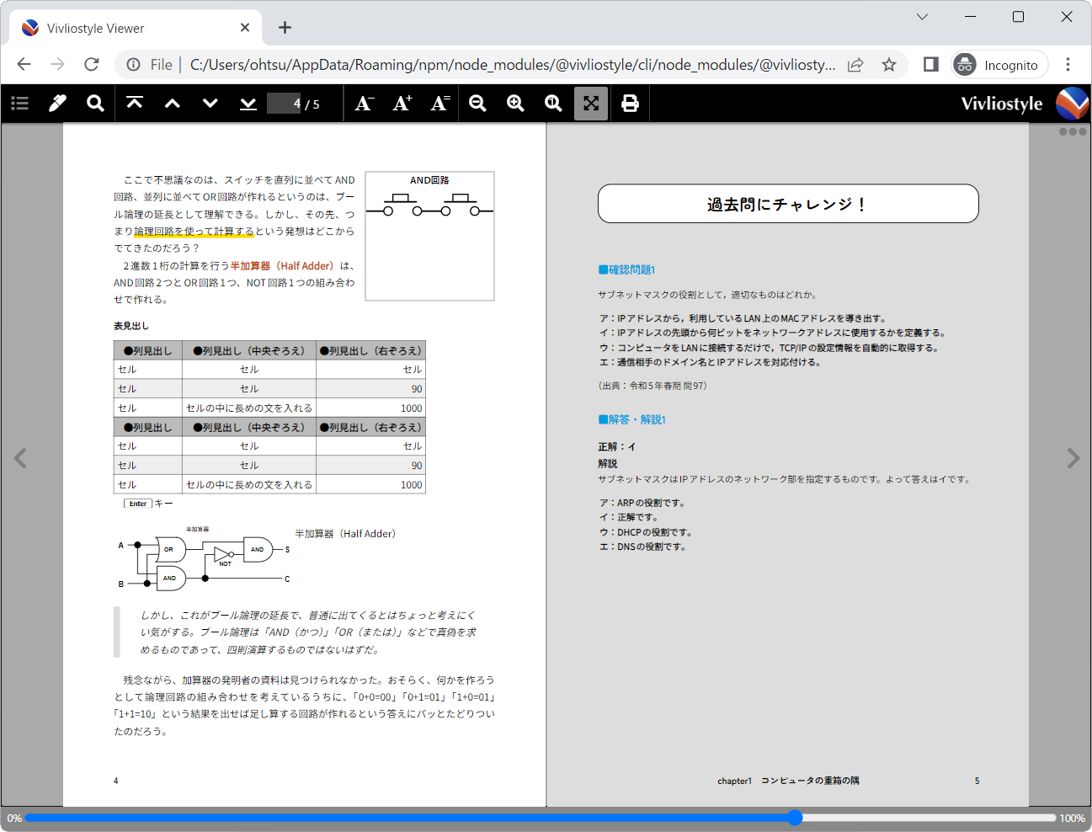
Task: Decrease the text size with A-
Action: click(x=362, y=103)
